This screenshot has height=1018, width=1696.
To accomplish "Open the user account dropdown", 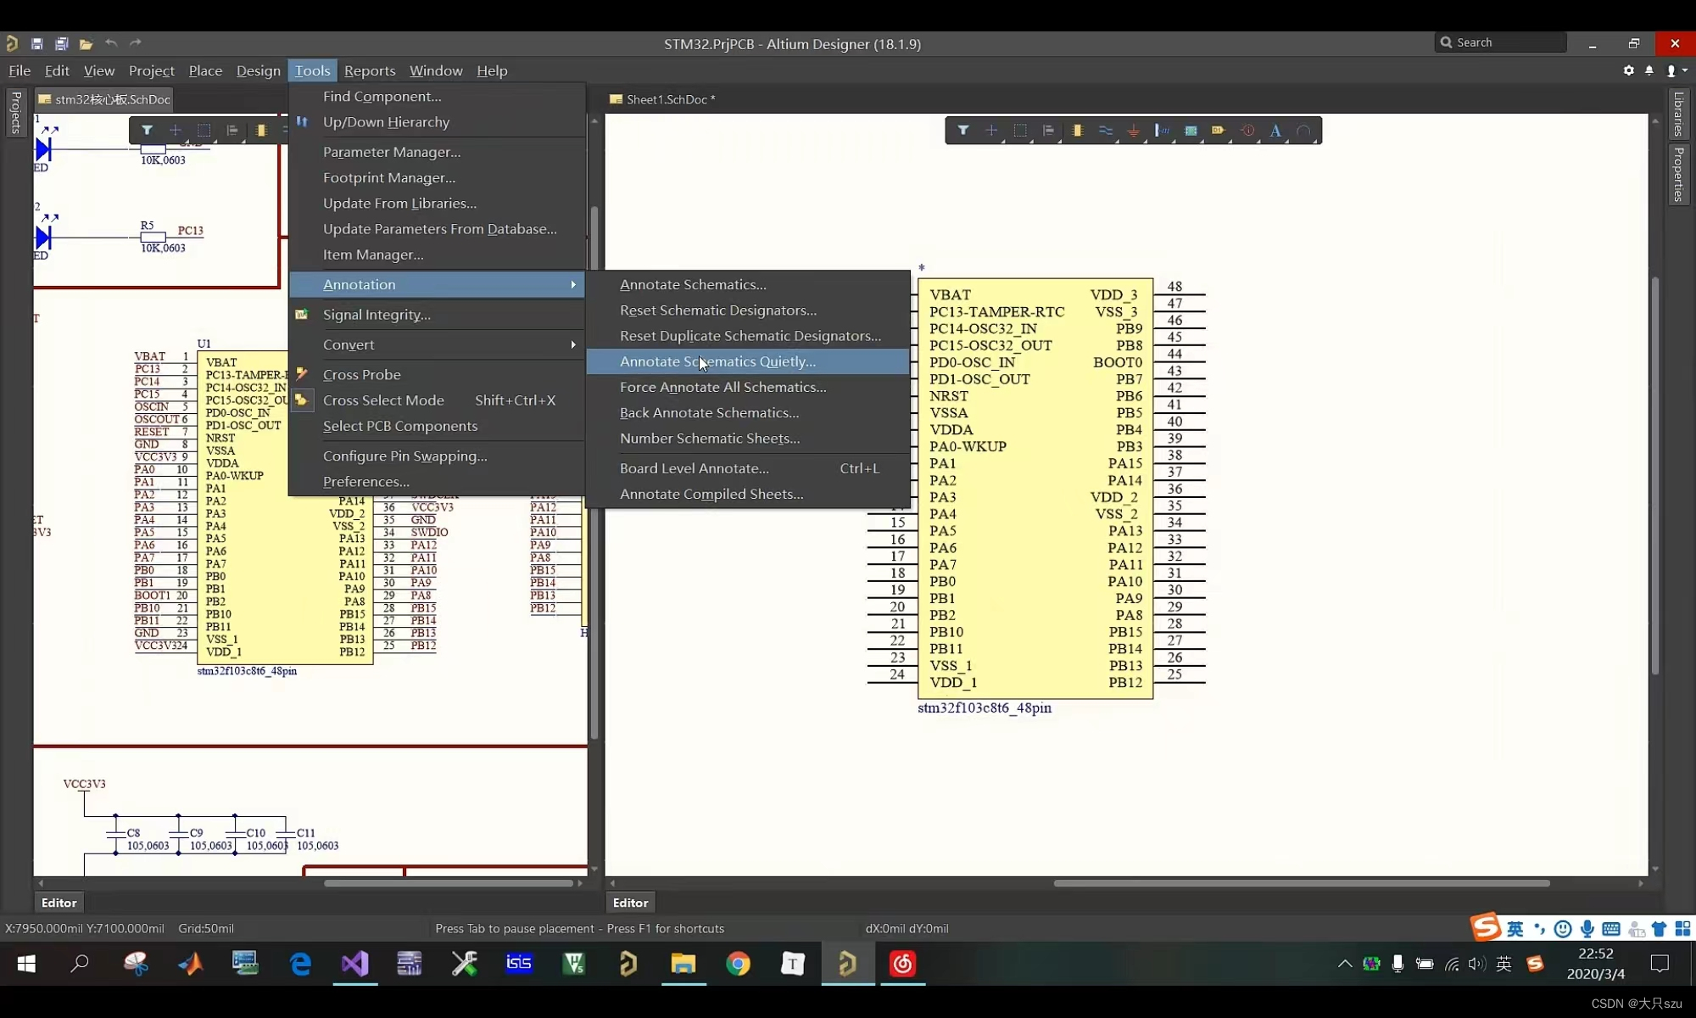I will pyautogui.click(x=1676, y=70).
